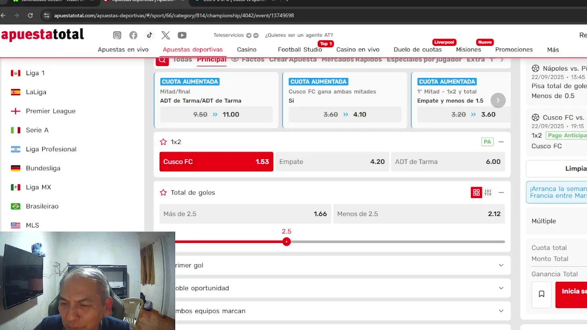Open the slider settings icon in Total de goles
Screen dimensions: 587x330
(x=488, y=192)
